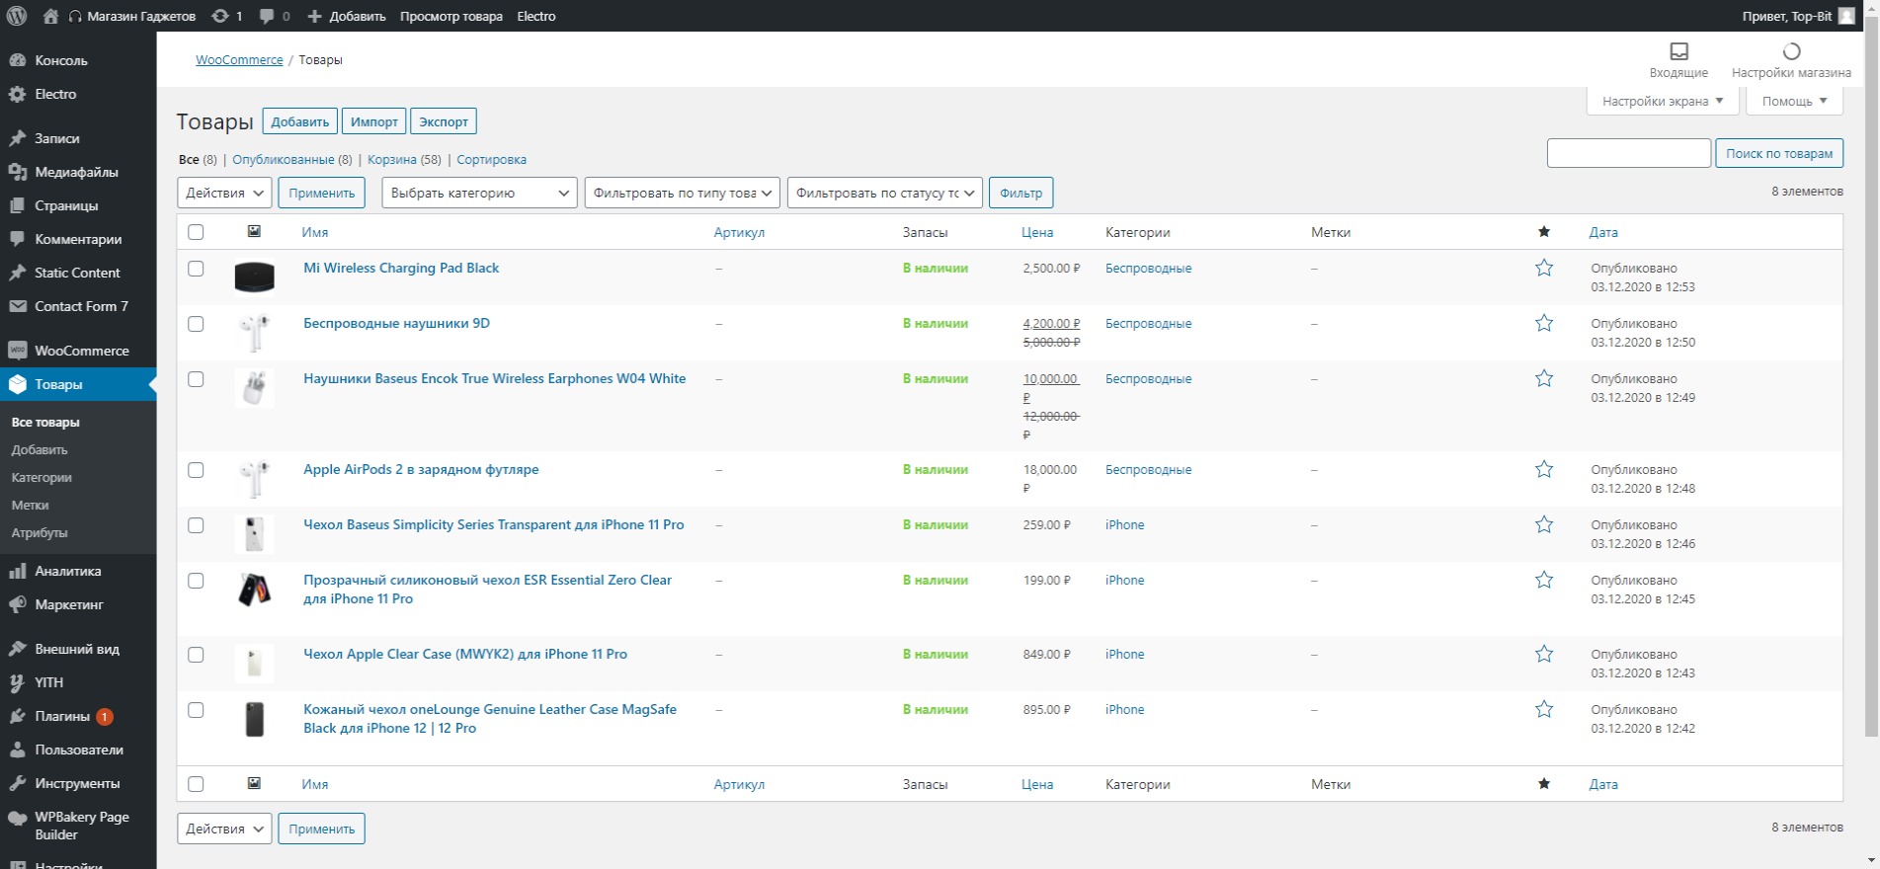Click the Фильтр button

(1021, 193)
